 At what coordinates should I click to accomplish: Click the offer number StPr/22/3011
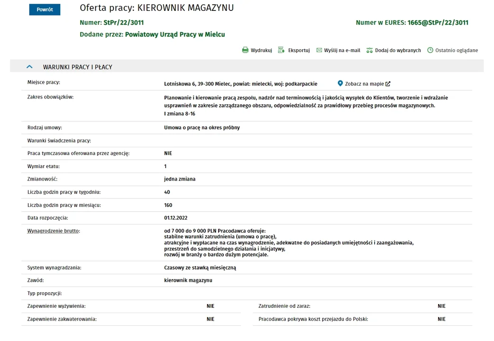tap(123, 23)
